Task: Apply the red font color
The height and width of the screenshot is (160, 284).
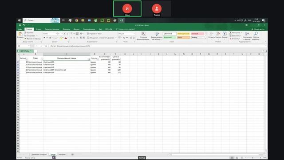Action: [x=66, y=38]
